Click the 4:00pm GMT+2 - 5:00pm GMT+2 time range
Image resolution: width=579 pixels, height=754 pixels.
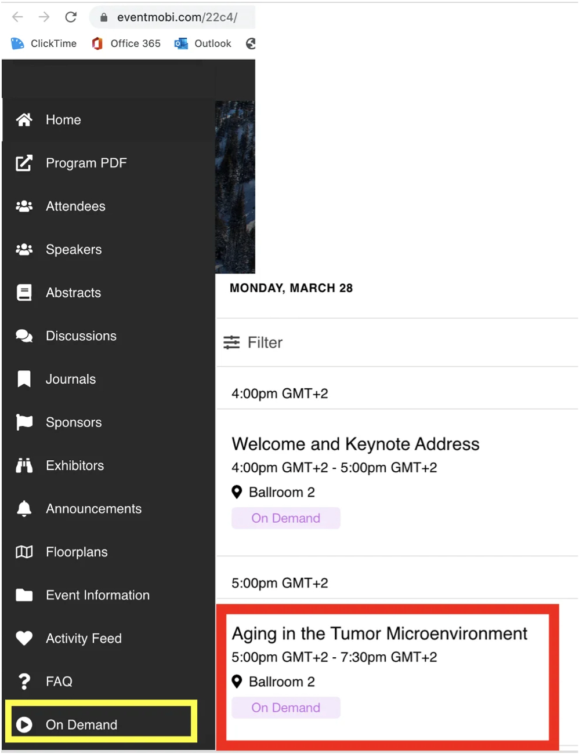pyautogui.click(x=334, y=468)
